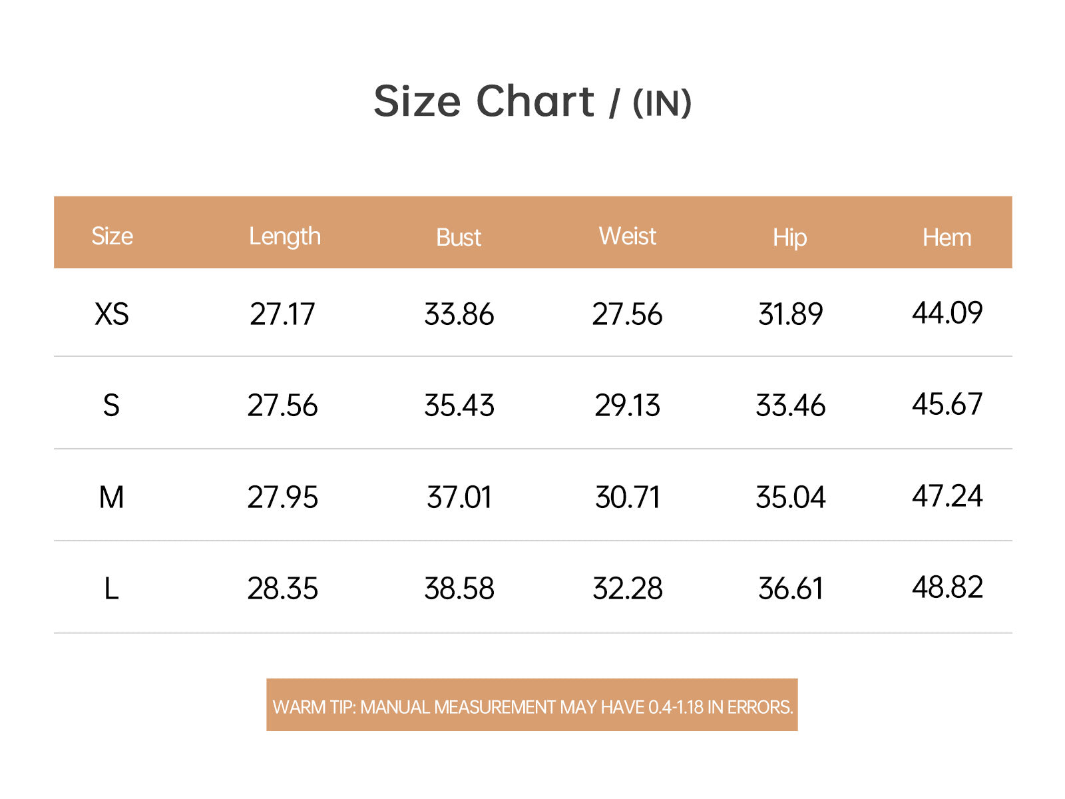
Task: Select the S size row label
Action: (x=111, y=405)
